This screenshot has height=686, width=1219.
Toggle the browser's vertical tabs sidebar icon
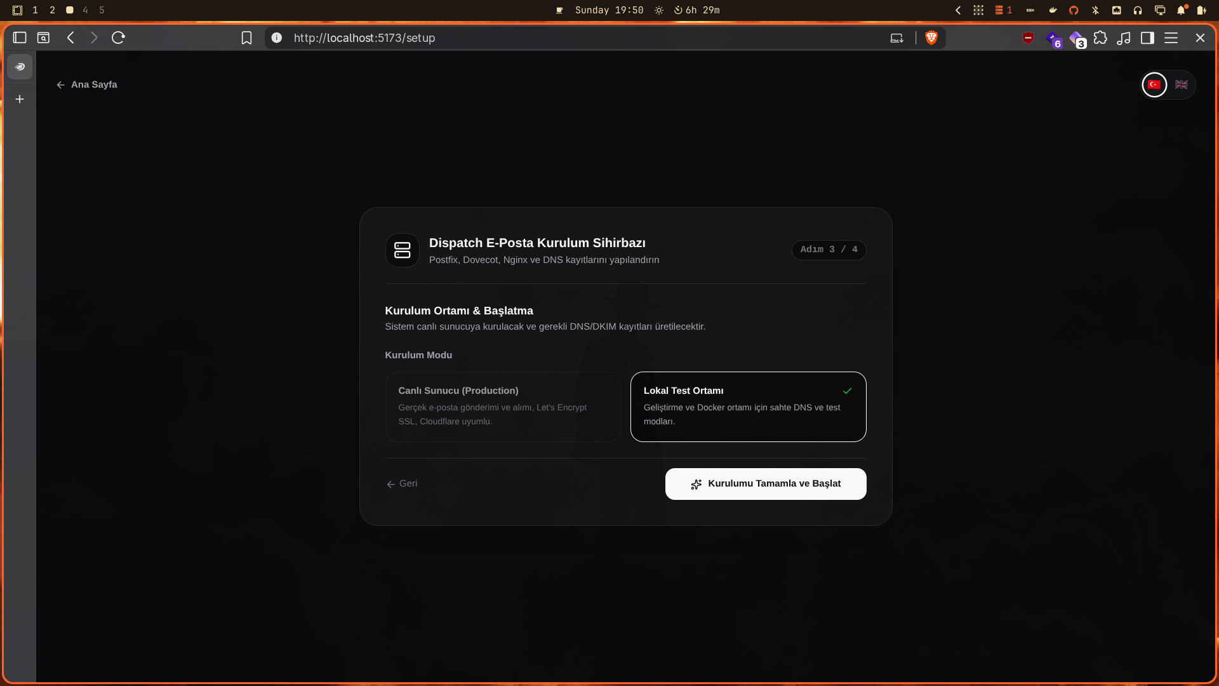20,37
